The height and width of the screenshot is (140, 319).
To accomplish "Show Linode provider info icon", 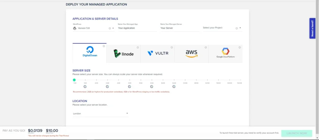I will [138, 47].
